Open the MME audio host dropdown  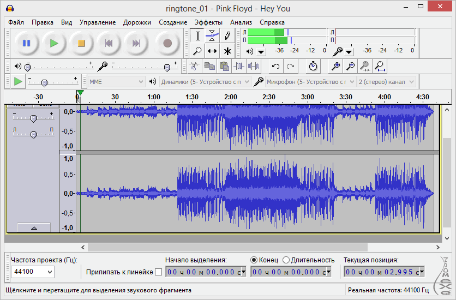coord(116,82)
